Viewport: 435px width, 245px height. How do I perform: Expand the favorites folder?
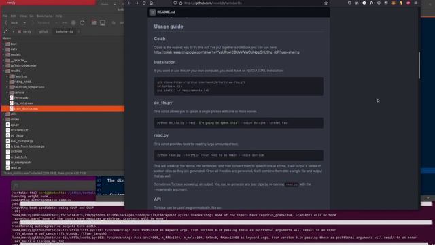(7, 76)
